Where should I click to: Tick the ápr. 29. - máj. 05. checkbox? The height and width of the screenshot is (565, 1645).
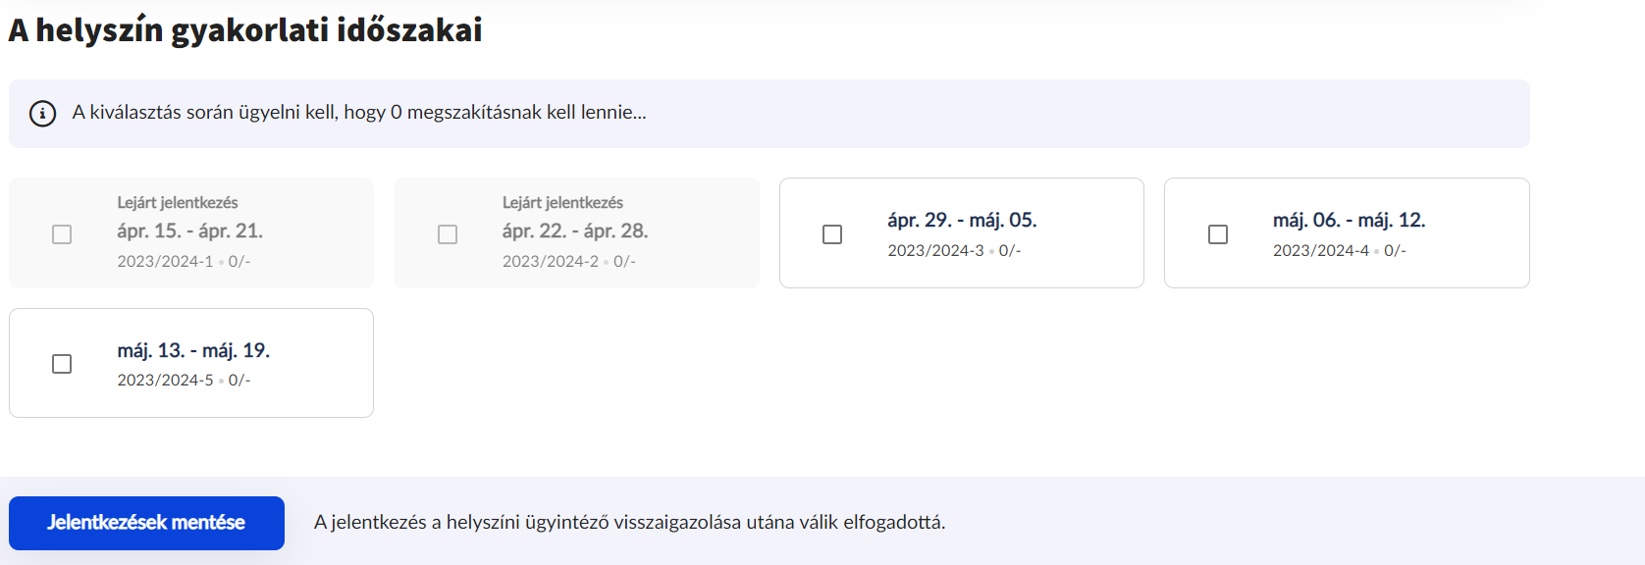(x=832, y=234)
